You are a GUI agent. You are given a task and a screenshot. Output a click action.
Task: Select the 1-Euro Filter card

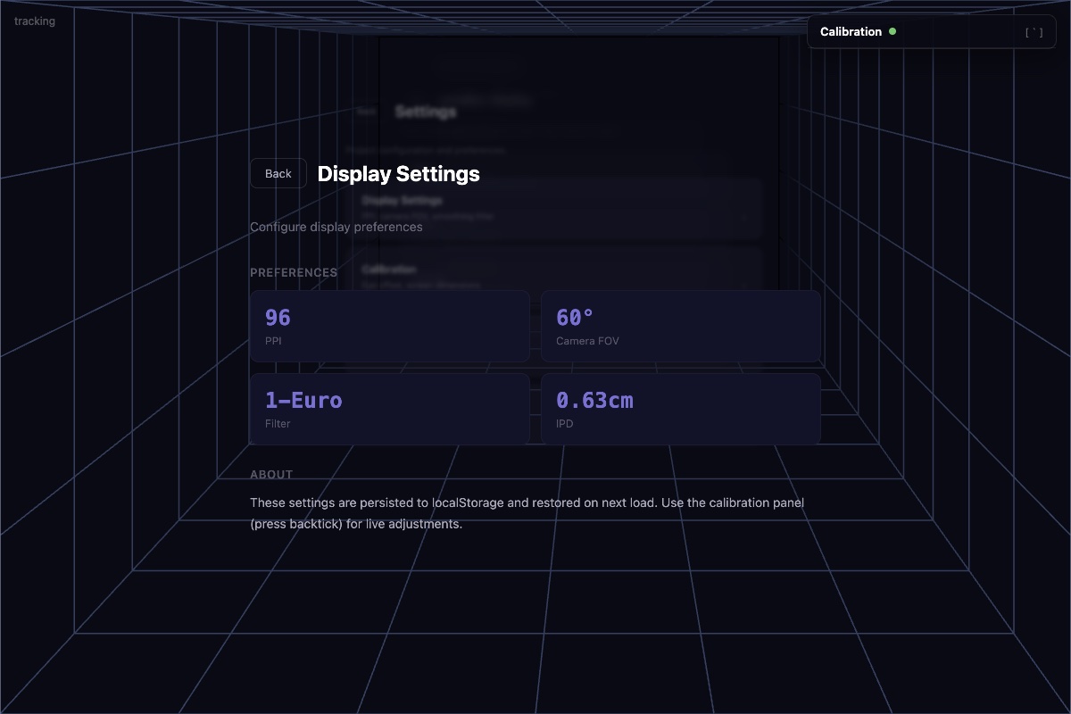pyautogui.click(x=390, y=409)
